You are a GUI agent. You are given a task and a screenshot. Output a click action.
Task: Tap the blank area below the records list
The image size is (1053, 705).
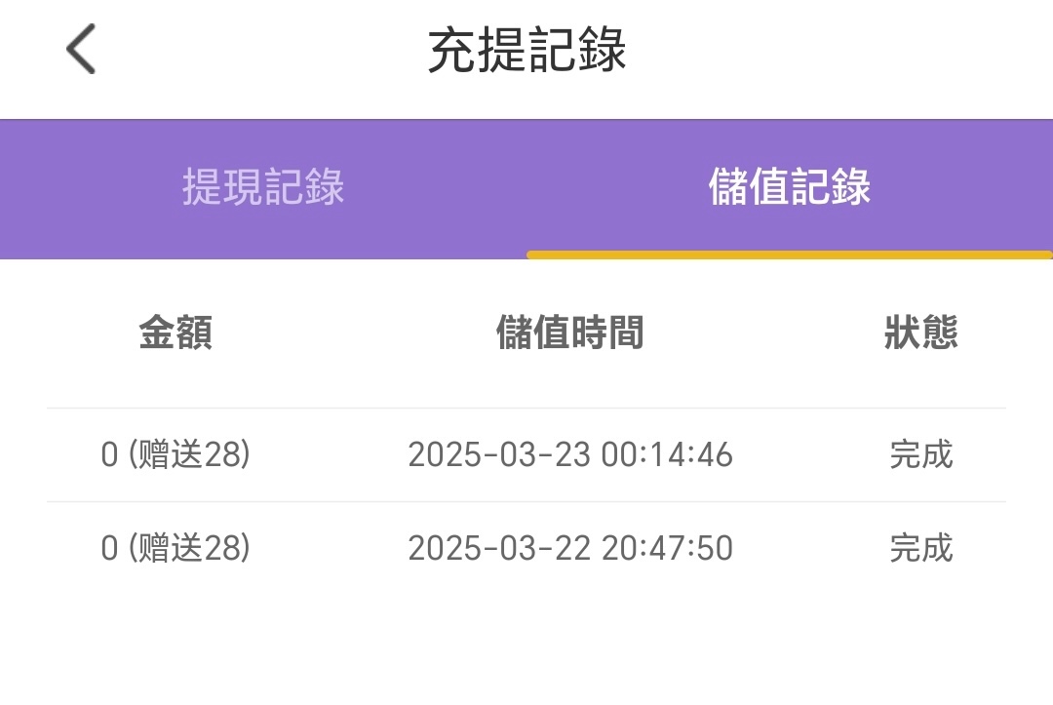(x=526, y=644)
